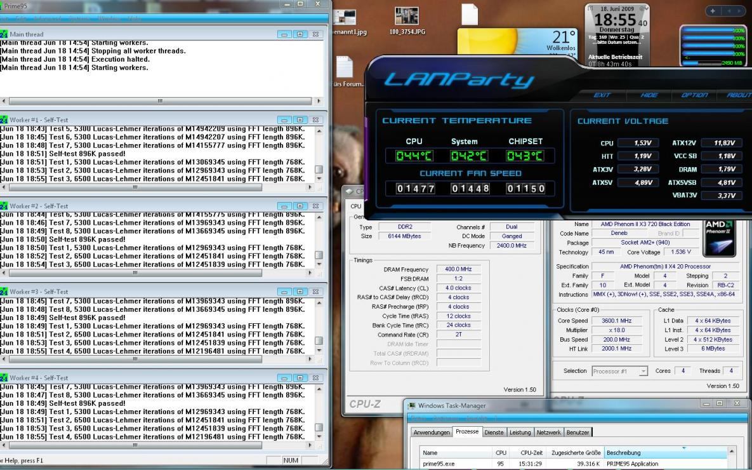Switch to the Leistung tab
The width and height of the screenshot is (752, 470).
click(x=520, y=433)
